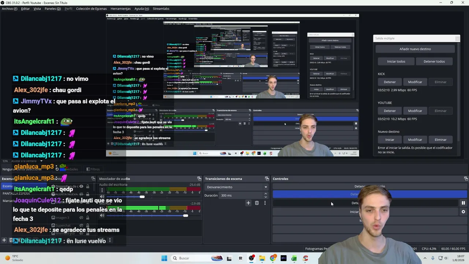The width and height of the screenshot is (469, 264).
Task: Click the microphone system tray icon
Action: click(433, 258)
